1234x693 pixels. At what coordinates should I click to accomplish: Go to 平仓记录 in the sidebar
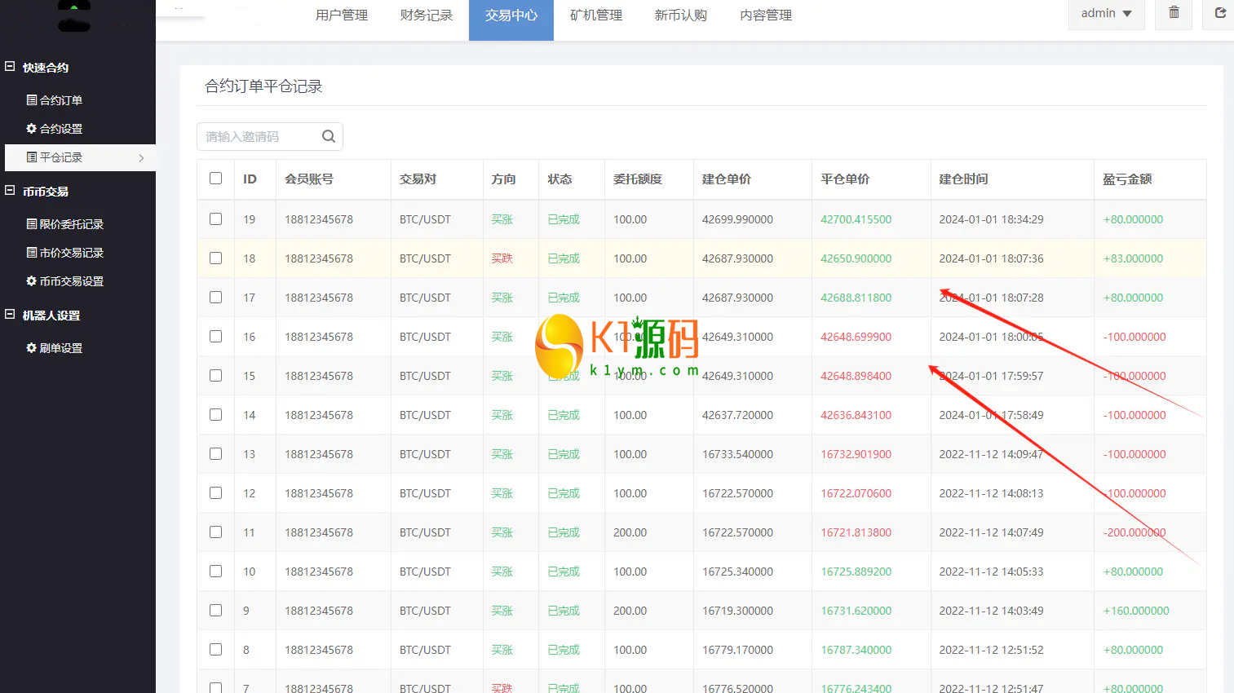pyautogui.click(x=61, y=157)
